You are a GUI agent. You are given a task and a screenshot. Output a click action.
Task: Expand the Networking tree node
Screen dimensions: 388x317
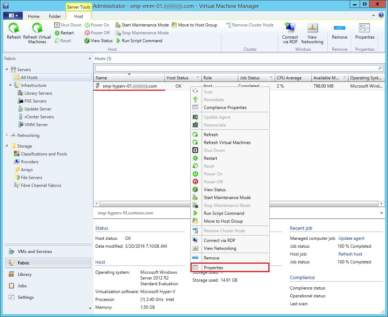click(x=7, y=135)
